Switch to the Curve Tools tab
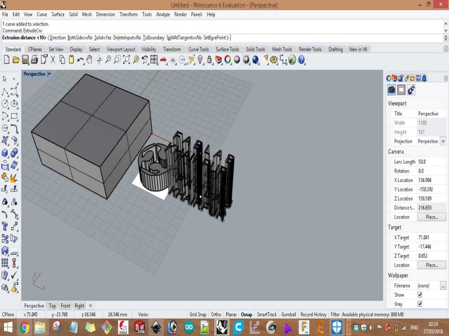The height and width of the screenshot is (336, 449). click(x=198, y=49)
